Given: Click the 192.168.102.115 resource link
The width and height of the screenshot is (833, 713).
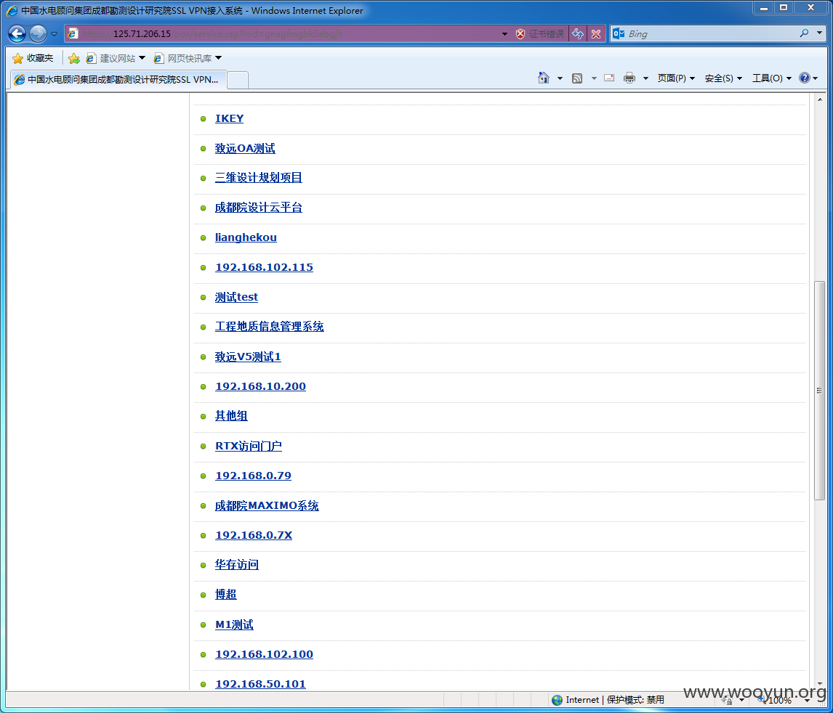Looking at the screenshot, I should click(x=264, y=267).
